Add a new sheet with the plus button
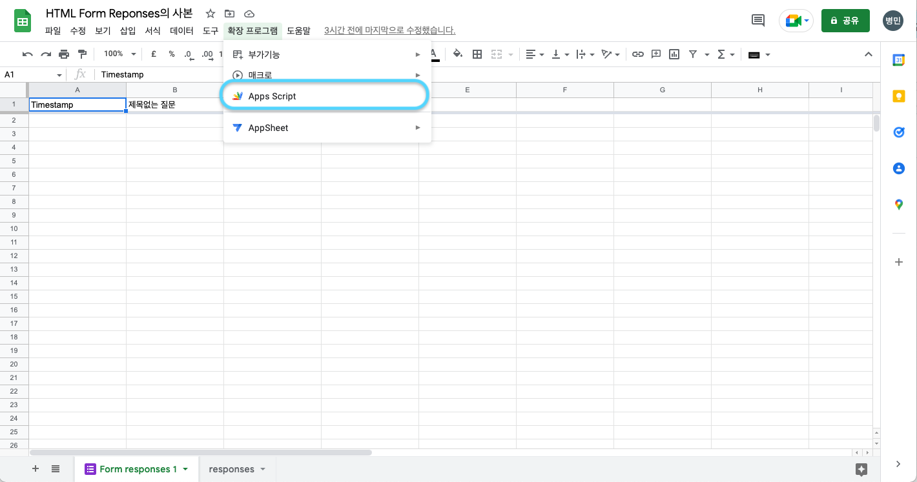The height and width of the screenshot is (482, 917). 36,469
